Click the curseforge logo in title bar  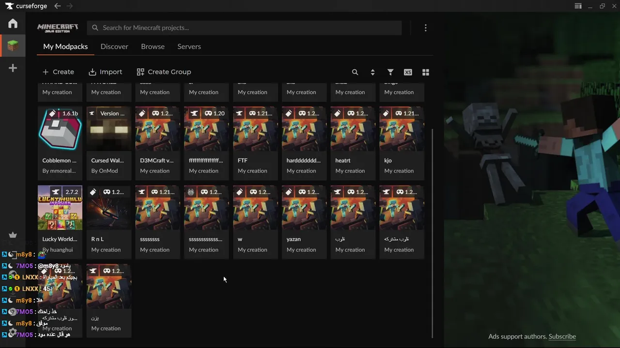point(26,6)
